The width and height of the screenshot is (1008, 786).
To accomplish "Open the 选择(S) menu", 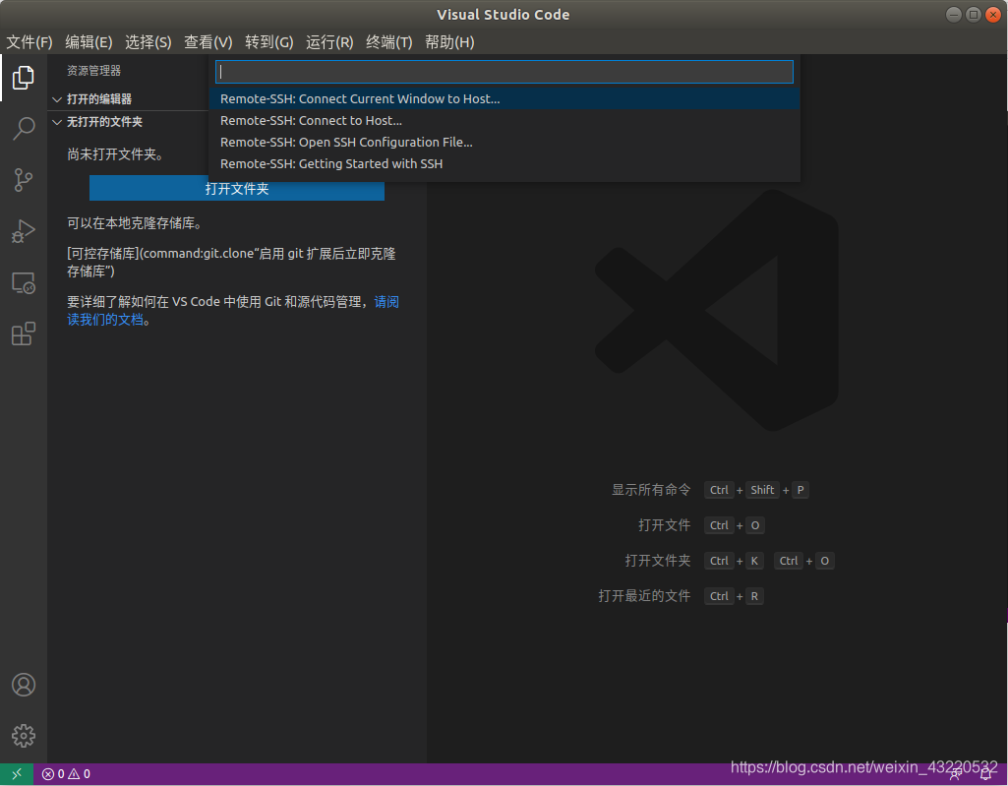I will 148,42.
